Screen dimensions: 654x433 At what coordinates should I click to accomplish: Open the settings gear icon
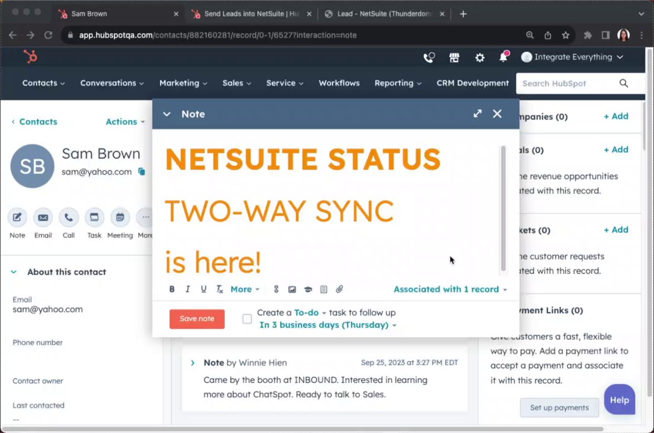coord(480,57)
